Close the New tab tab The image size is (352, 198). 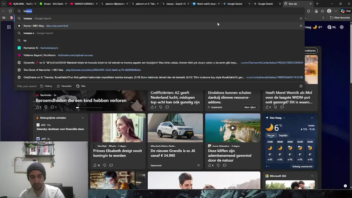[310, 4]
